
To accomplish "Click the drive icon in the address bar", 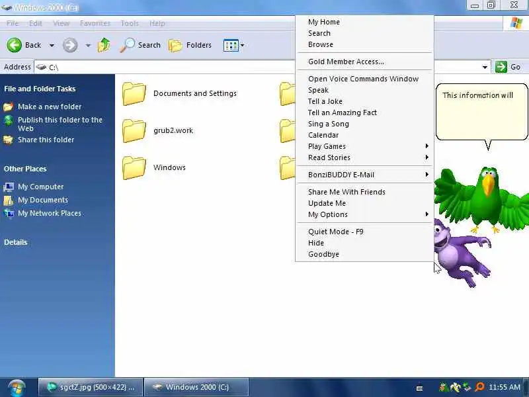I will [41, 67].
